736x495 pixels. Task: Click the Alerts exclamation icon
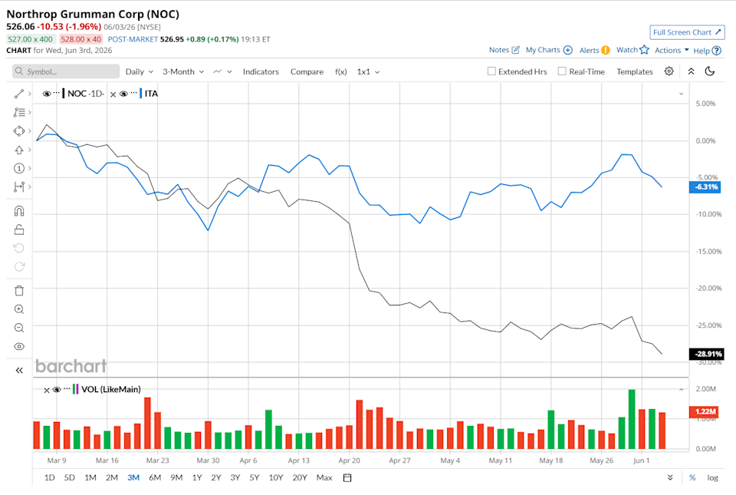[606, 50]
